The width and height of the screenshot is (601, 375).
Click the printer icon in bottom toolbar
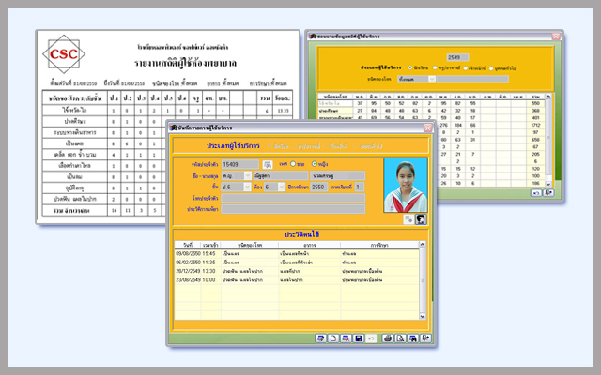pyautogui.click(x=388, y=338)
